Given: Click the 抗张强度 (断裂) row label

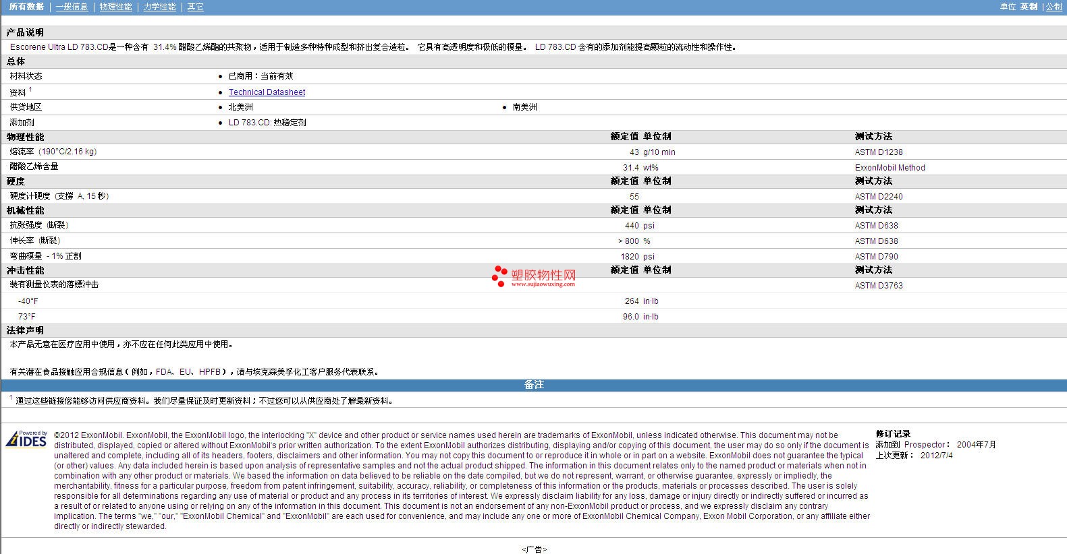Looking at the screenshot, I should point(38,225).
